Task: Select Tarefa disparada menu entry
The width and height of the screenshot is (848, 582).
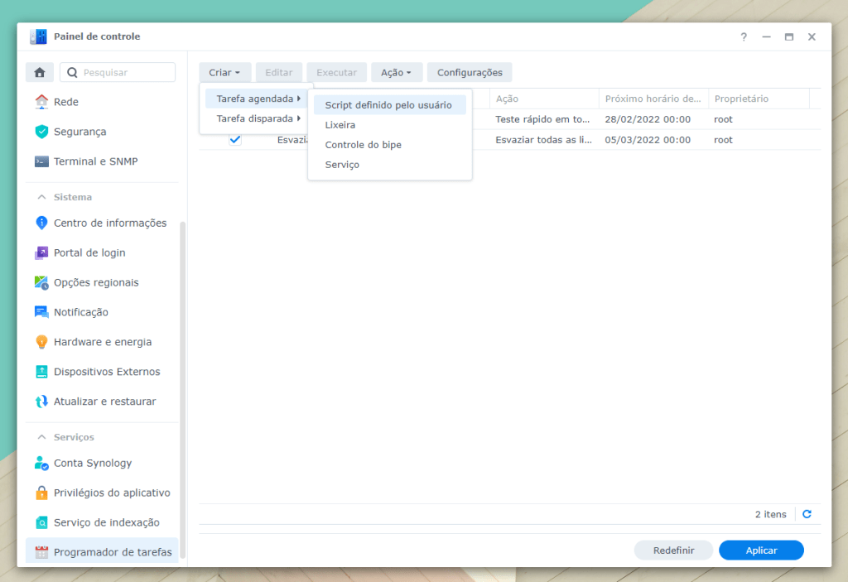Action: (255, 118)
